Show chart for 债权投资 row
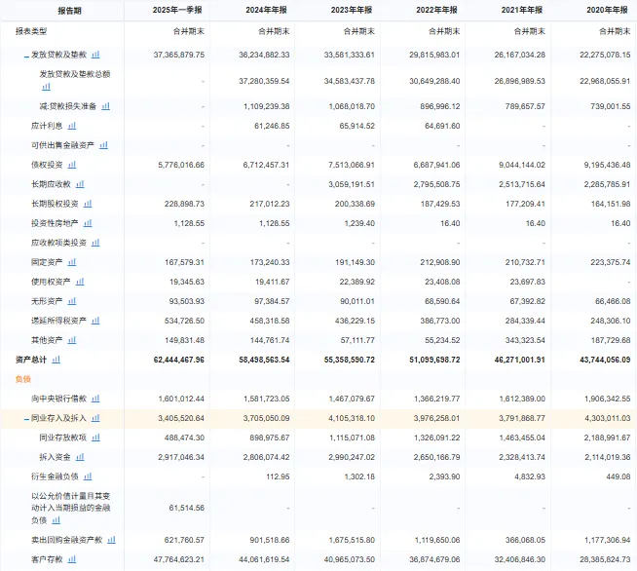The width and height of the screenshot is (637, 571). [x=72, y=165]
